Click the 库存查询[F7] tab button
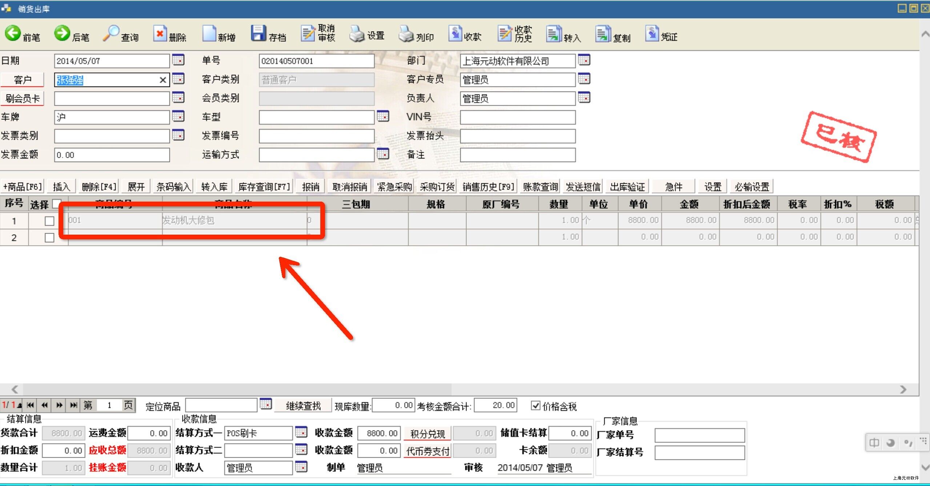The image size is (930, 486). 264,187
